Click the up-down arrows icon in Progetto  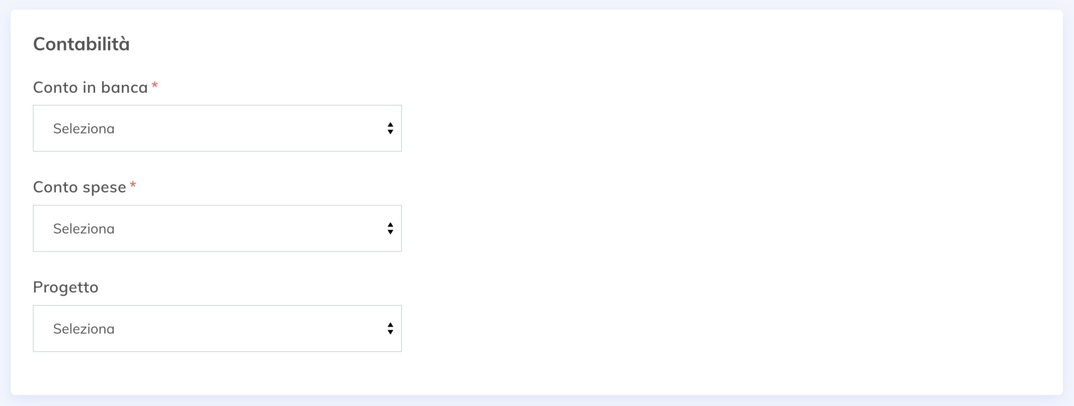pos(390,328)
